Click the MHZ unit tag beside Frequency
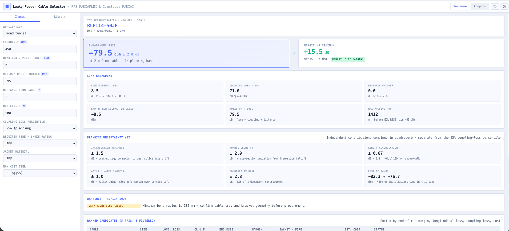Viewport: 509px width, 231px height. [24, 42]
